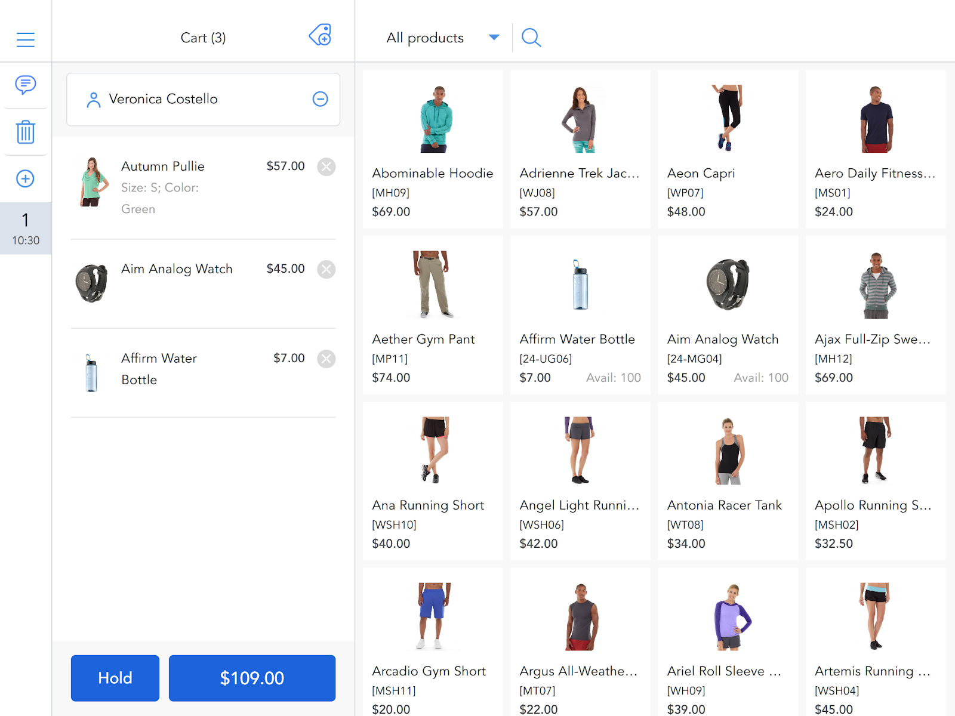The height and width of the screenshot is (716, 955).
Task: Expand the product filter via its chevron arrow
Action: coord(494,37)
